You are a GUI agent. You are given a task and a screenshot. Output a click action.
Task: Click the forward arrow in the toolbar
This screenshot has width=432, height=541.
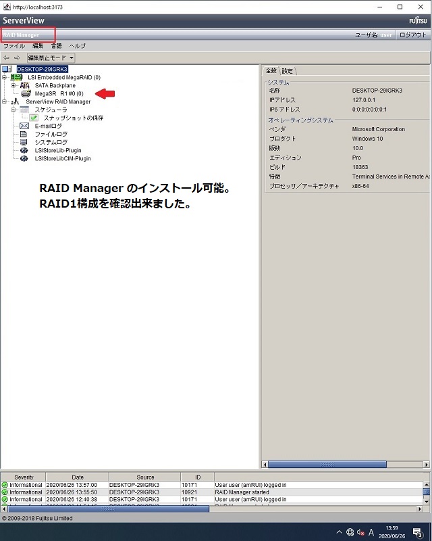pos(18,58)
